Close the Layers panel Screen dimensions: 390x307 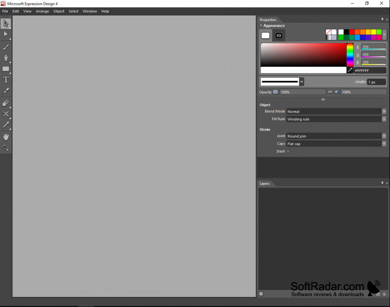coord(387,183)
